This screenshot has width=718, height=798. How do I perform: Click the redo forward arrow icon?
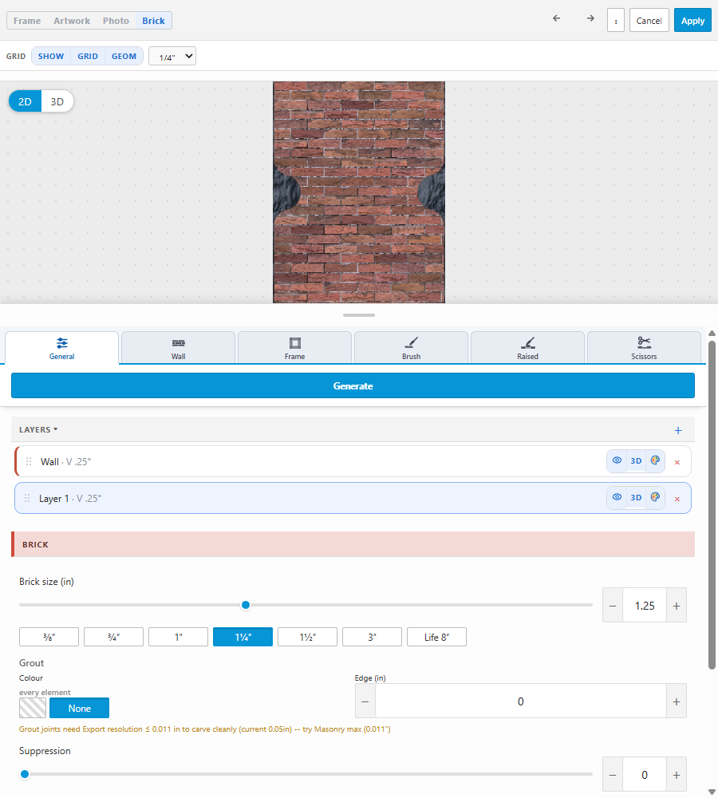[590, 18]
